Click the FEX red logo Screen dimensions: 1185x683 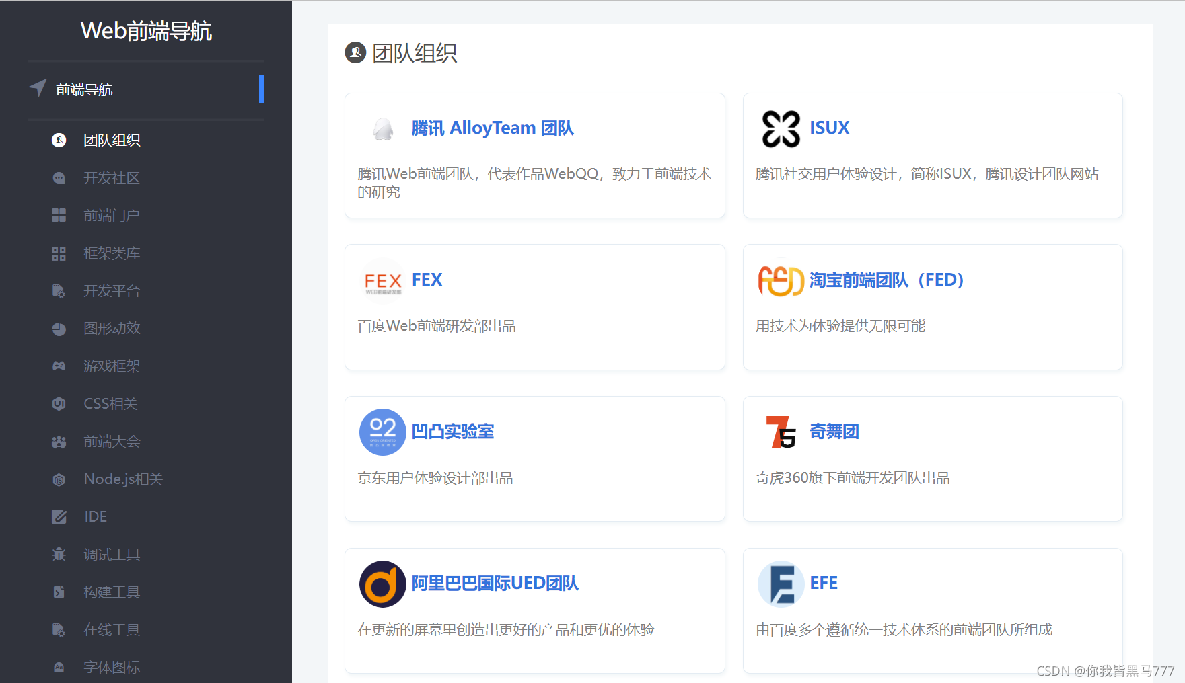[383, 282]
